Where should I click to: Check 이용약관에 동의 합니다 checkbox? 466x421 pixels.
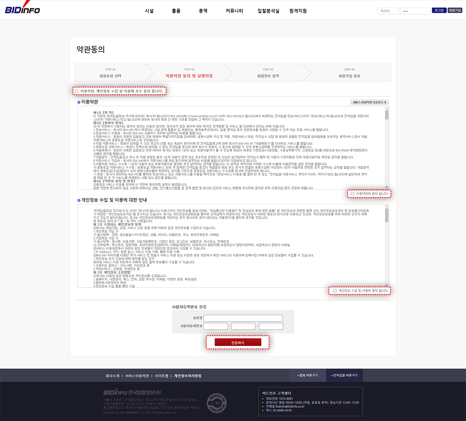[x=353, y=194]
